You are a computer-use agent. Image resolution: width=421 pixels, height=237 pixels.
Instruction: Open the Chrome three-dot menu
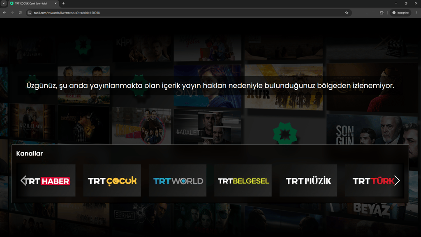[x=416, y=13]
